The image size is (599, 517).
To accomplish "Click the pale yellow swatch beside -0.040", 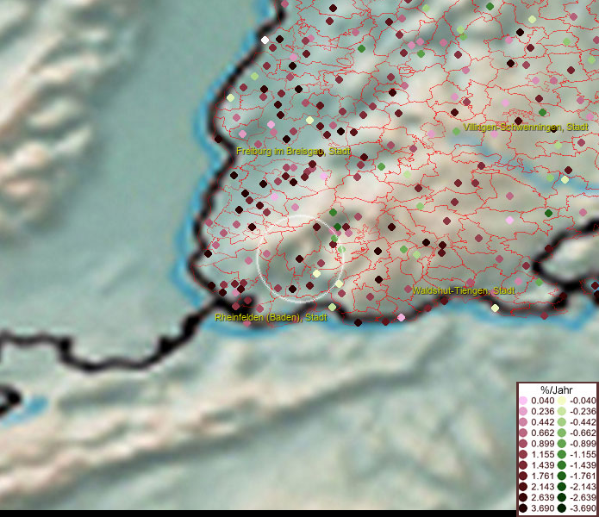I will click(562, 401).
